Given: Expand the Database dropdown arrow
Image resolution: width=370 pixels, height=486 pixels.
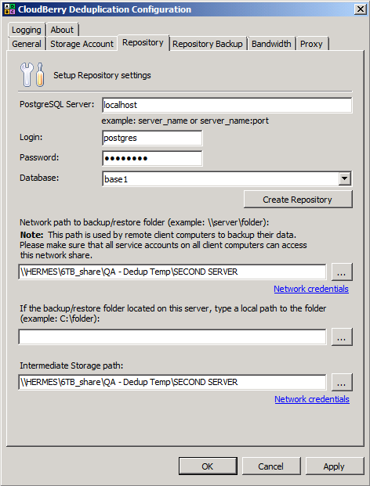Looking at the screenshot, I should coord(345,179).
